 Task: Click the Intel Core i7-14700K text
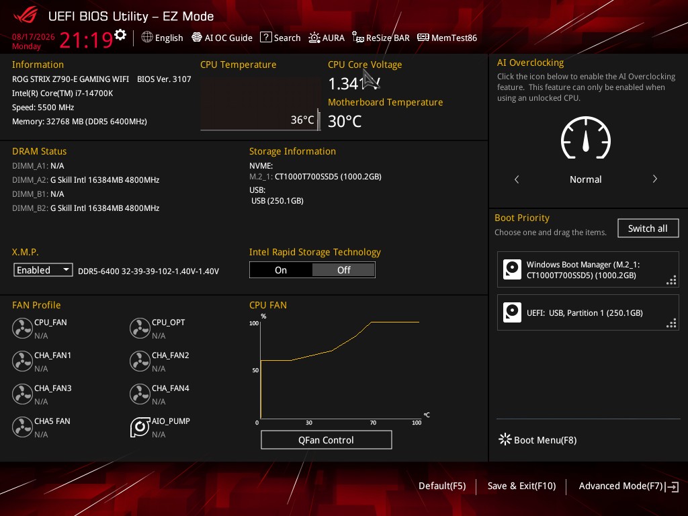[62, 93]
